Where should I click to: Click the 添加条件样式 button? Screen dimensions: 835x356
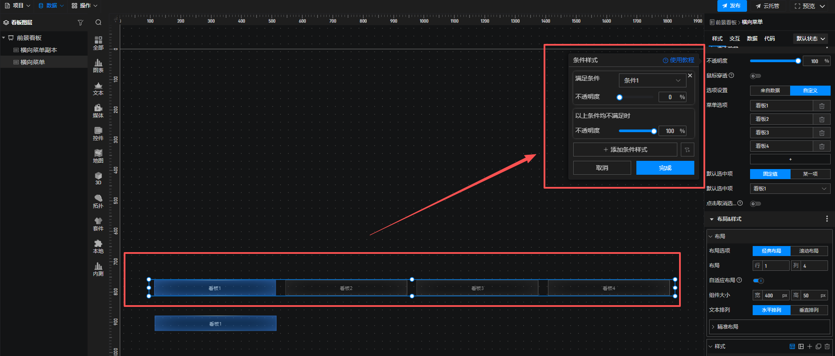[x=625, y=150]
